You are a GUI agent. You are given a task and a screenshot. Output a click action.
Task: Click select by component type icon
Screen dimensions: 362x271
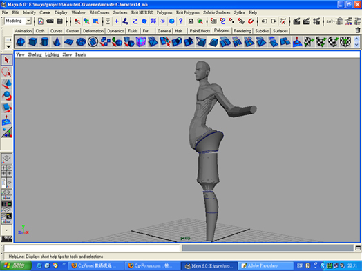95,21
